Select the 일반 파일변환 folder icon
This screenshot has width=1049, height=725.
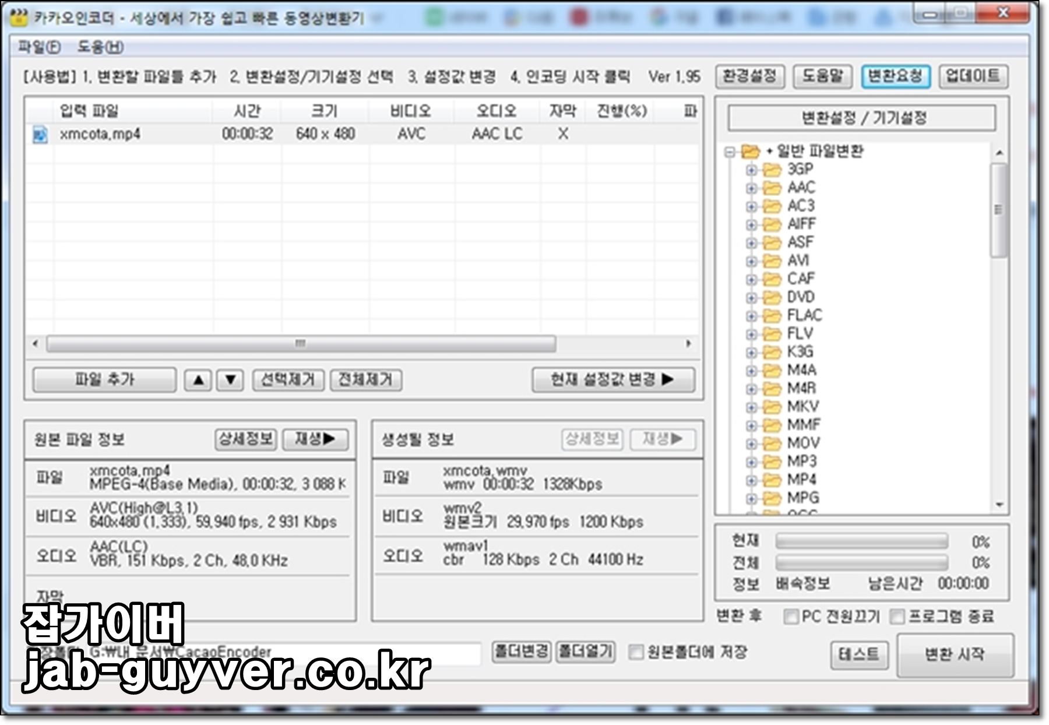tap(751, 152)
